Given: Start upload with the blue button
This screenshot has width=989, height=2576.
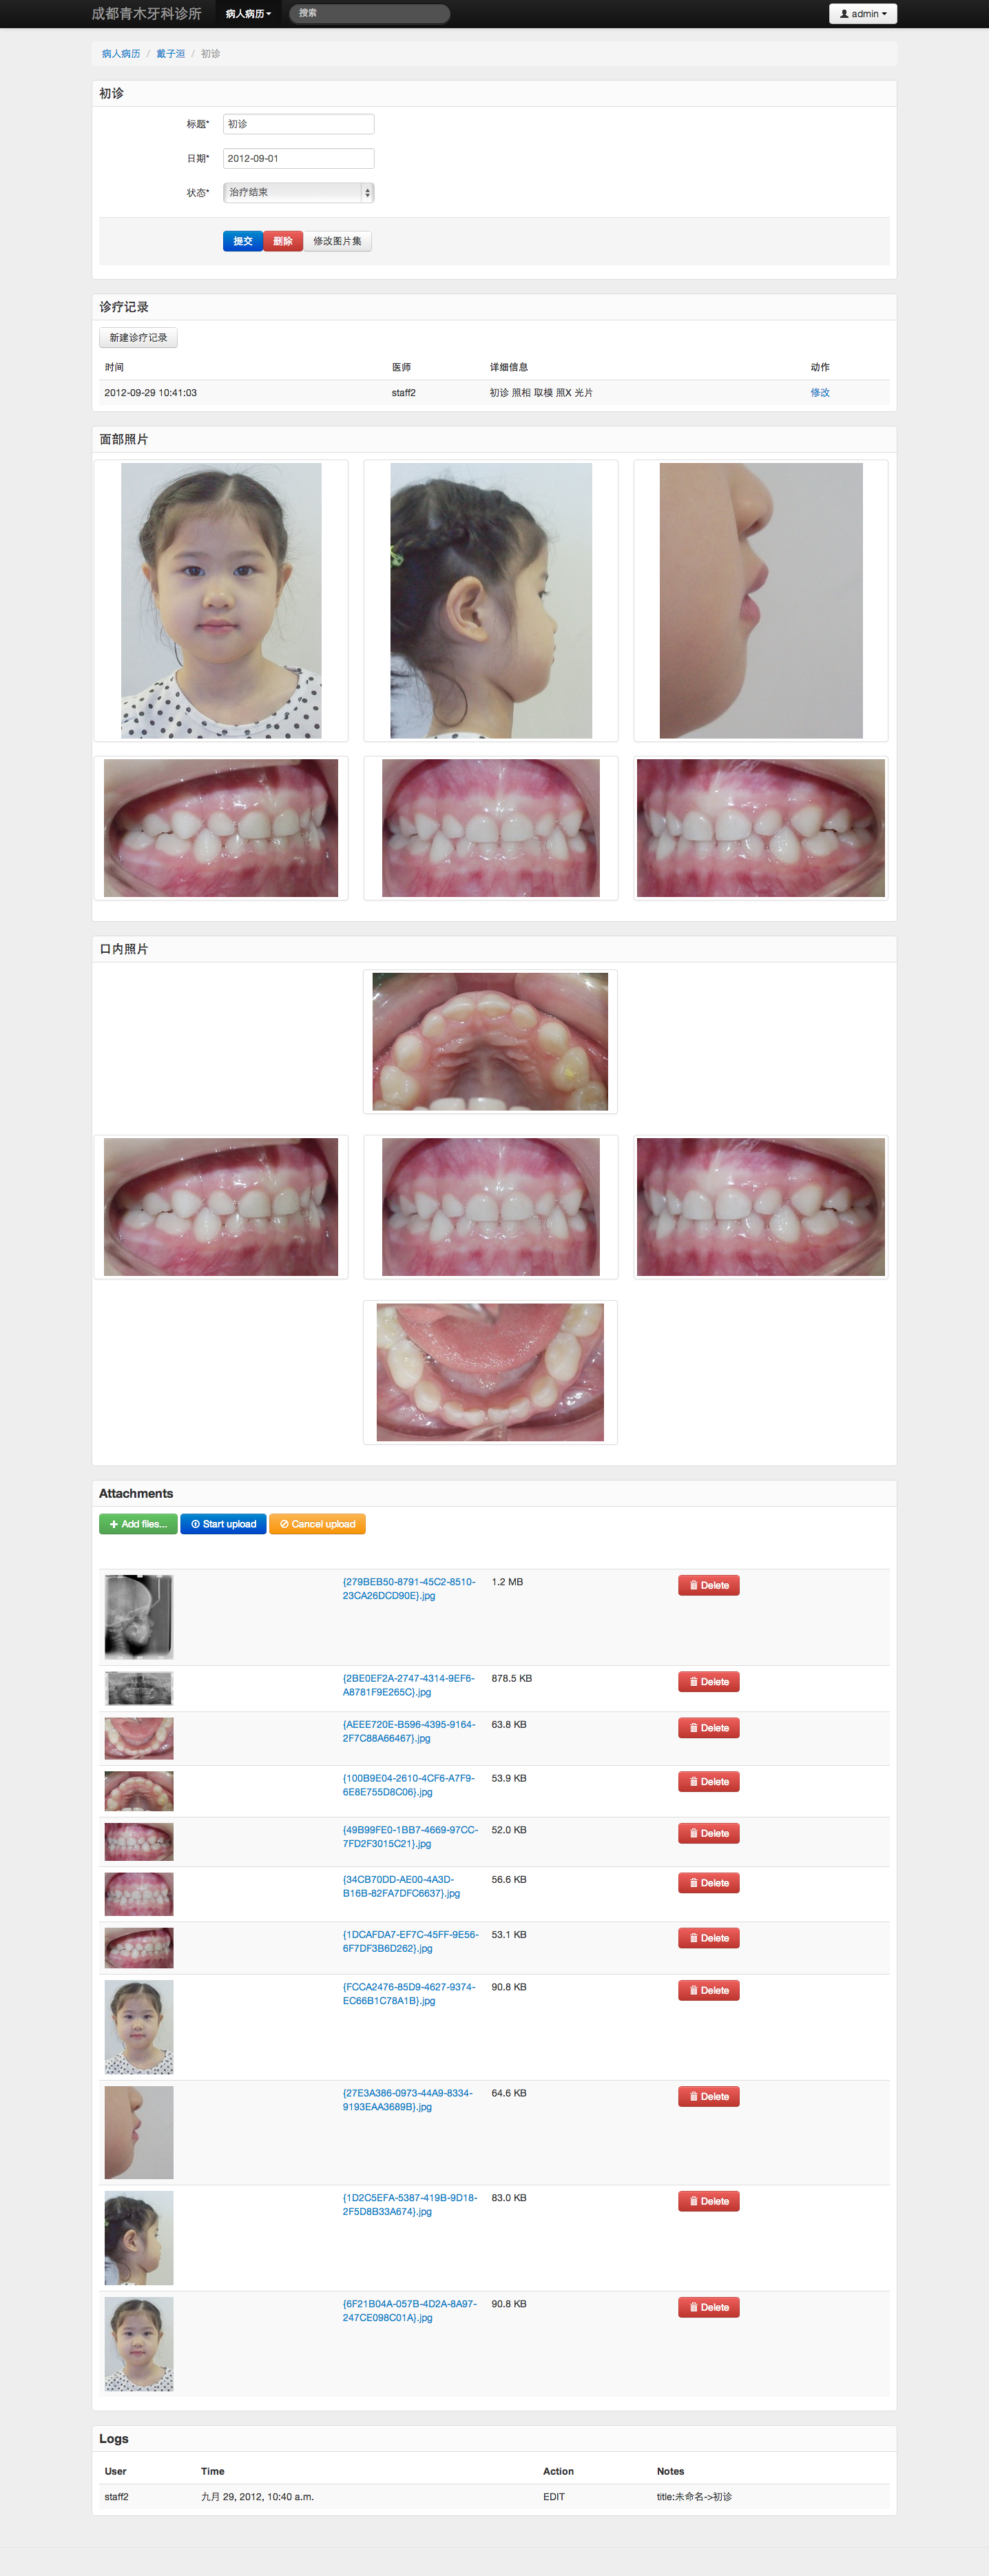Looking at the screenshot, I should point(223,1524).
